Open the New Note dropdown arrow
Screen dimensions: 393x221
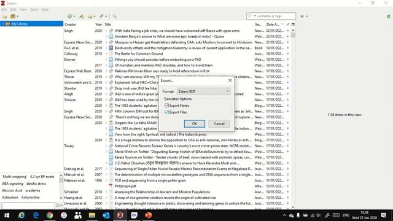94,17
